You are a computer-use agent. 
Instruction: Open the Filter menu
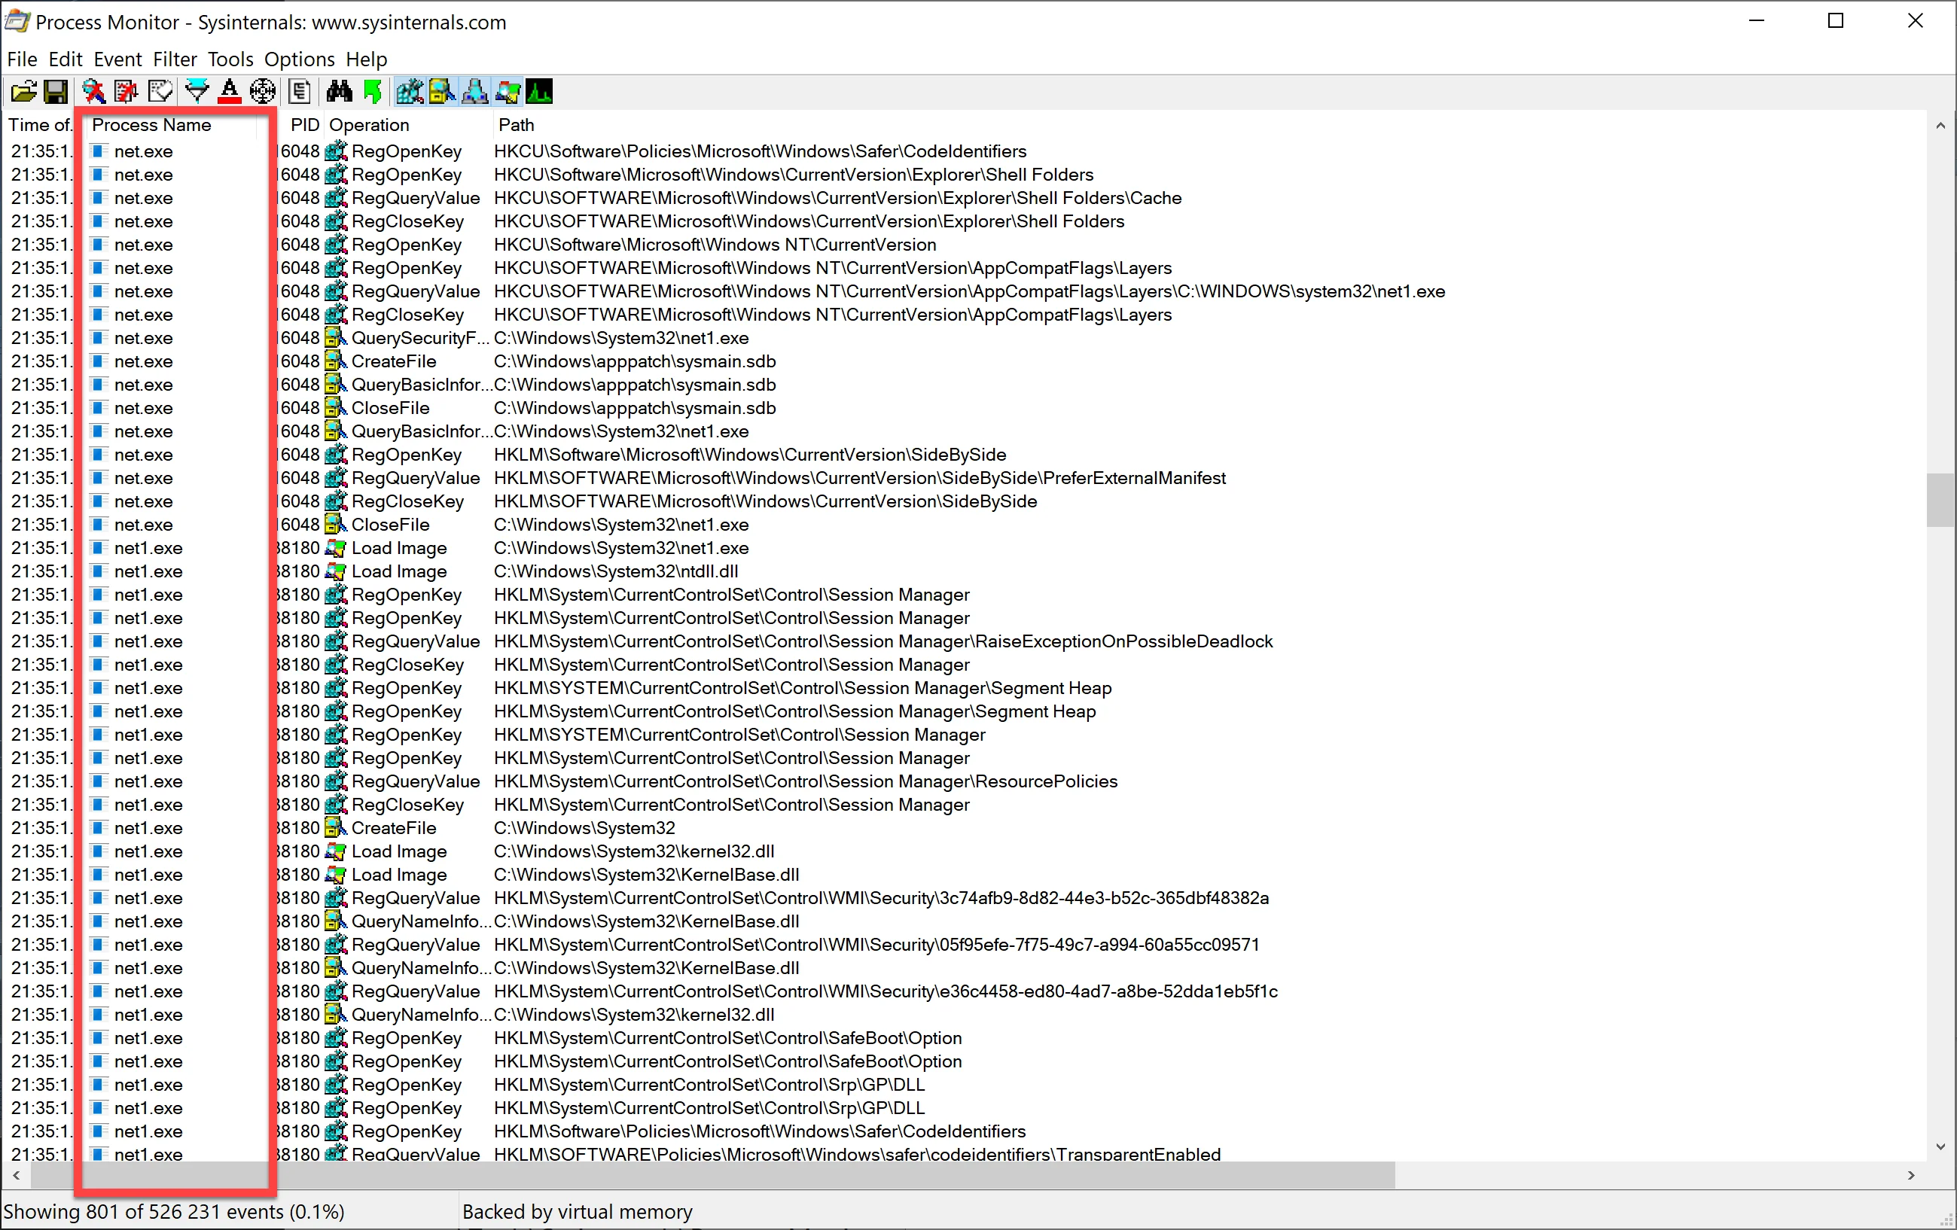point(175,59)
